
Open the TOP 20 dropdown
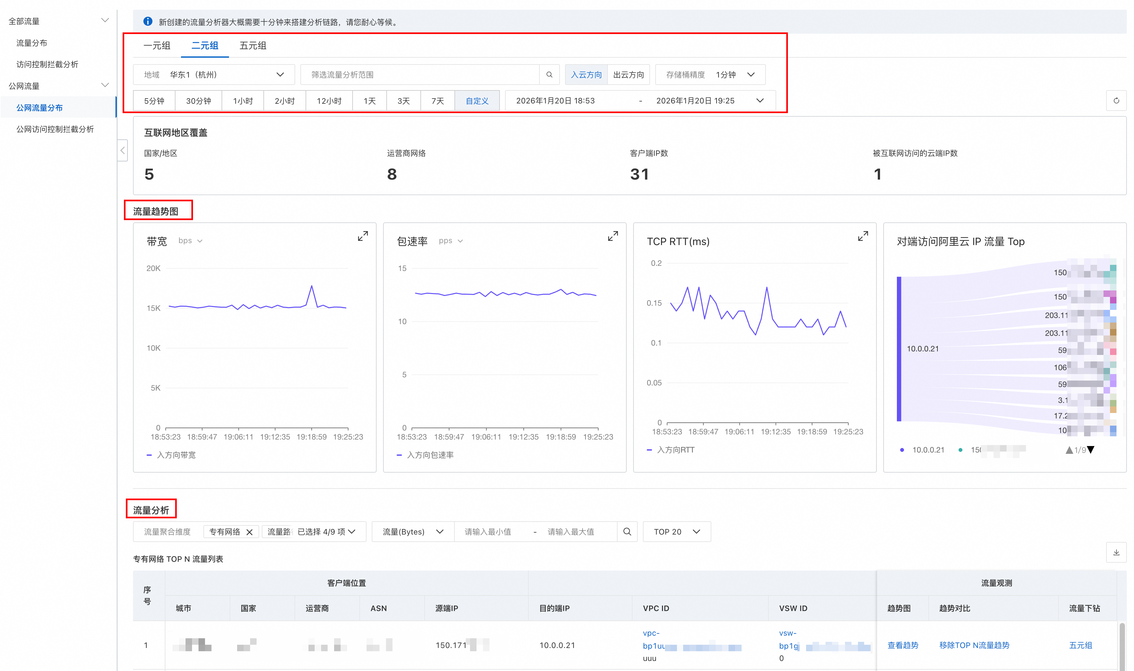676,532
